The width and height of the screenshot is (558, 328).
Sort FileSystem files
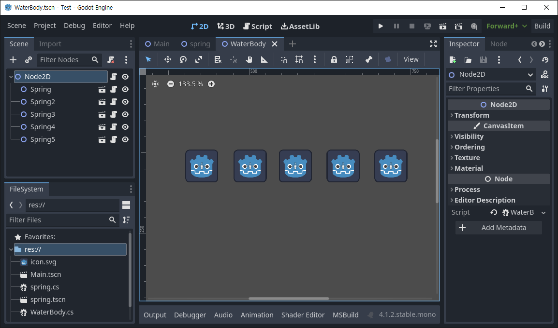pyautogui.click(x=126, y=220)
